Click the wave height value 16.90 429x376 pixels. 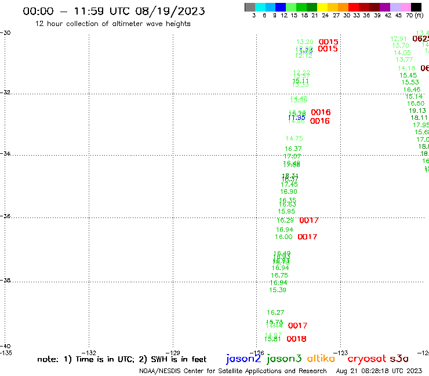tap(289, 191)
